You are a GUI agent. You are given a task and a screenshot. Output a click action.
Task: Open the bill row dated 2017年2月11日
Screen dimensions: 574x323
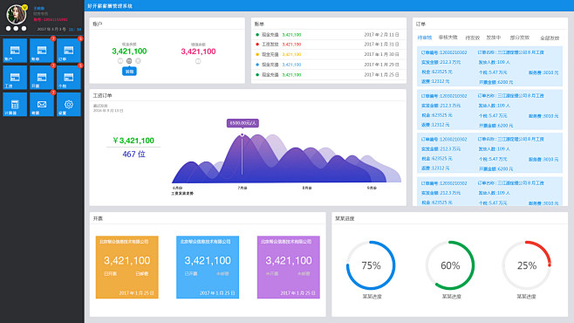point(328,35)
